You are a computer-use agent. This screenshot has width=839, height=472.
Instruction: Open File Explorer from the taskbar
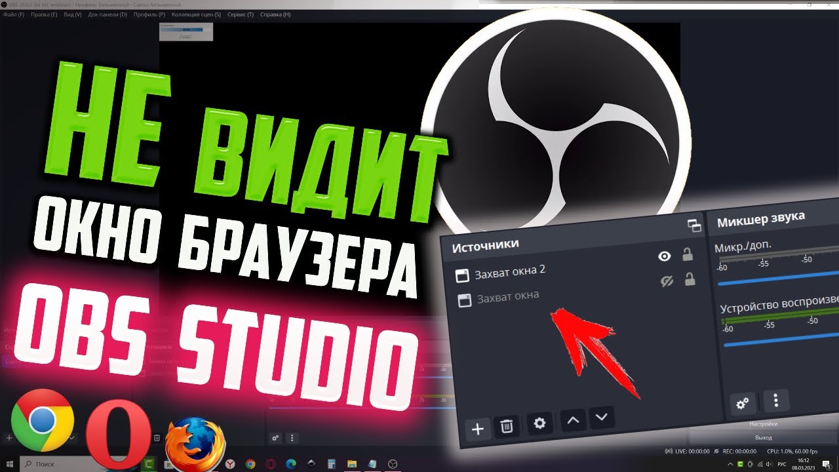tap(352, 464)
